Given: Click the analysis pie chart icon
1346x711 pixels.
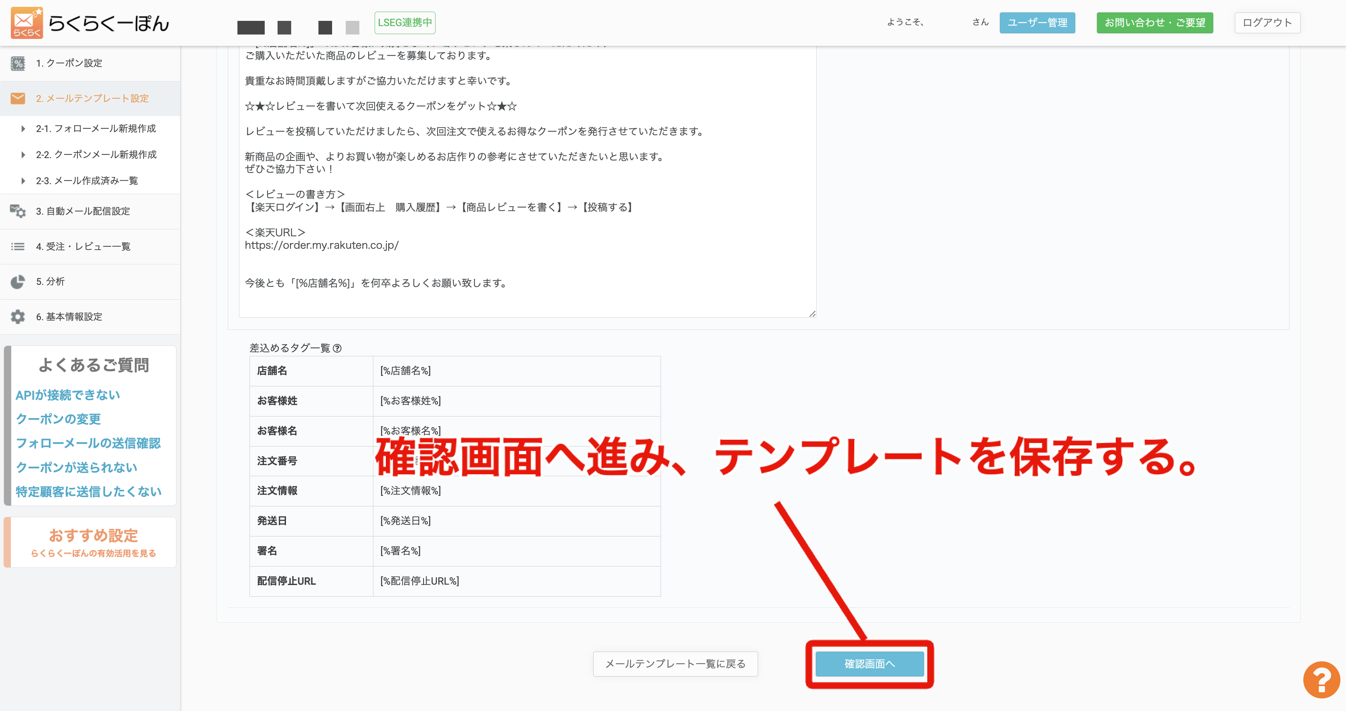Looking at the screenshot, I should pos(18,282).
